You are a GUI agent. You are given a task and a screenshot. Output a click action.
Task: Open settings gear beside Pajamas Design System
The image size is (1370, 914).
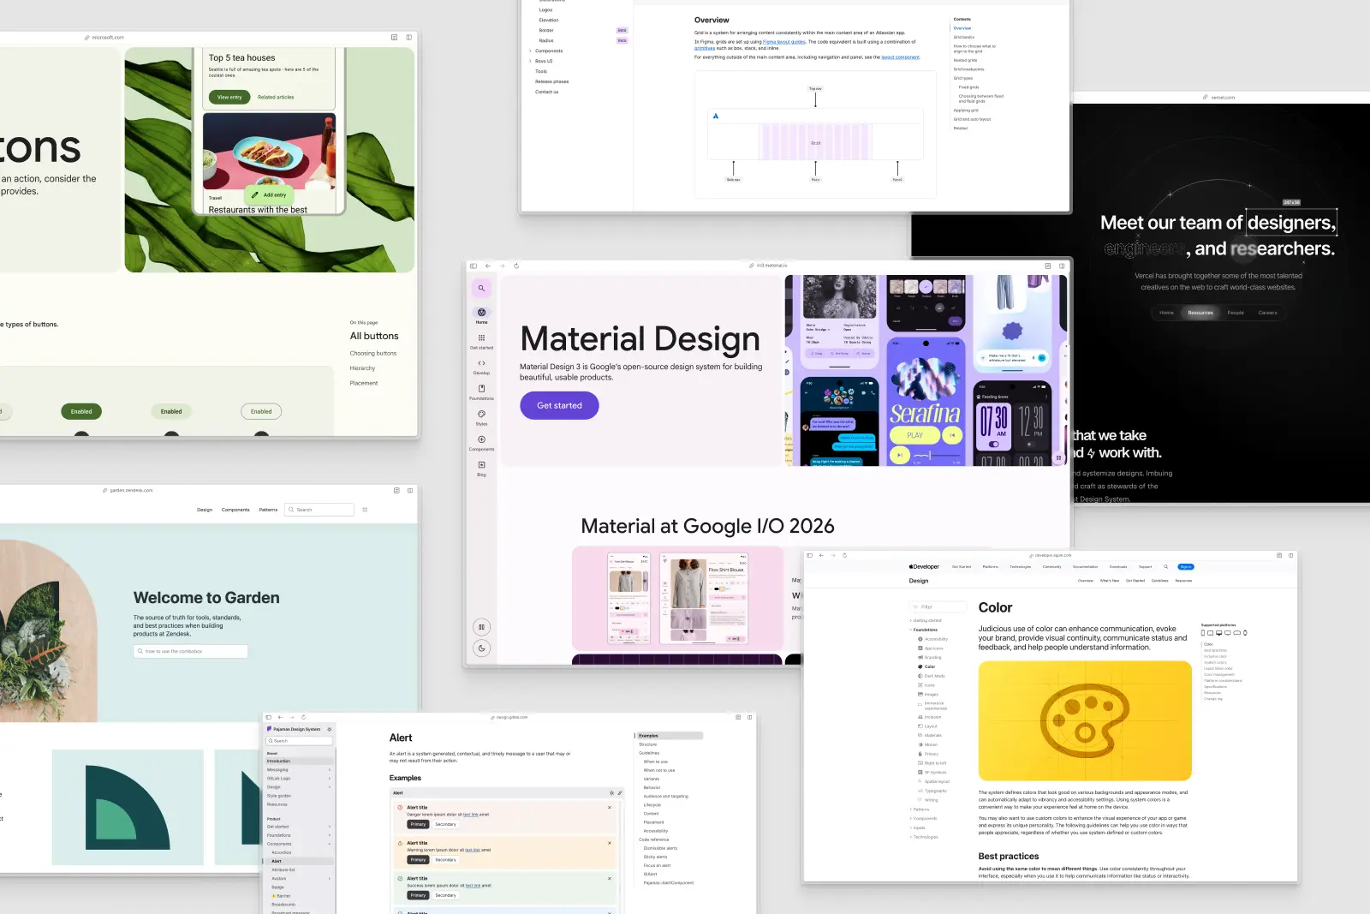(330, 729)
